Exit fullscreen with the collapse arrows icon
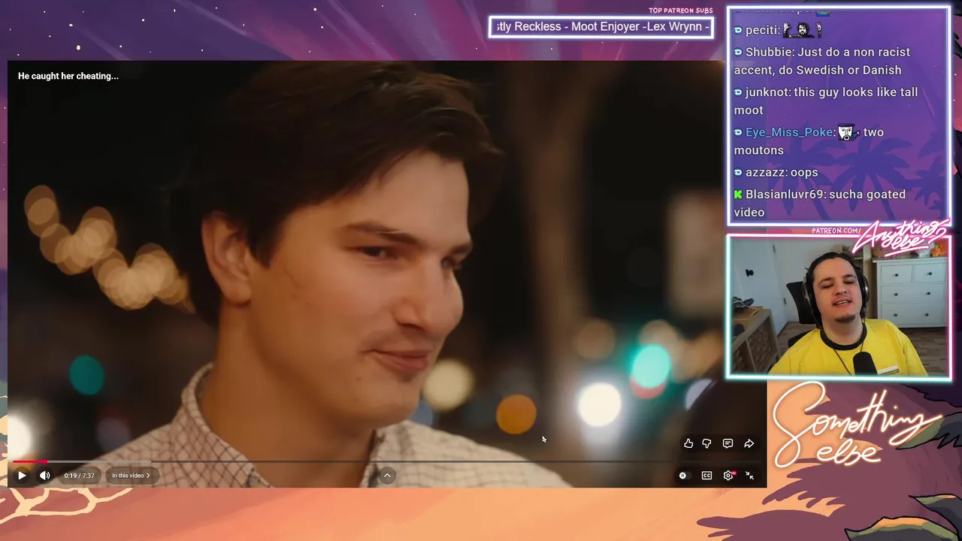 pyautogui.click(x=749, y=476)
